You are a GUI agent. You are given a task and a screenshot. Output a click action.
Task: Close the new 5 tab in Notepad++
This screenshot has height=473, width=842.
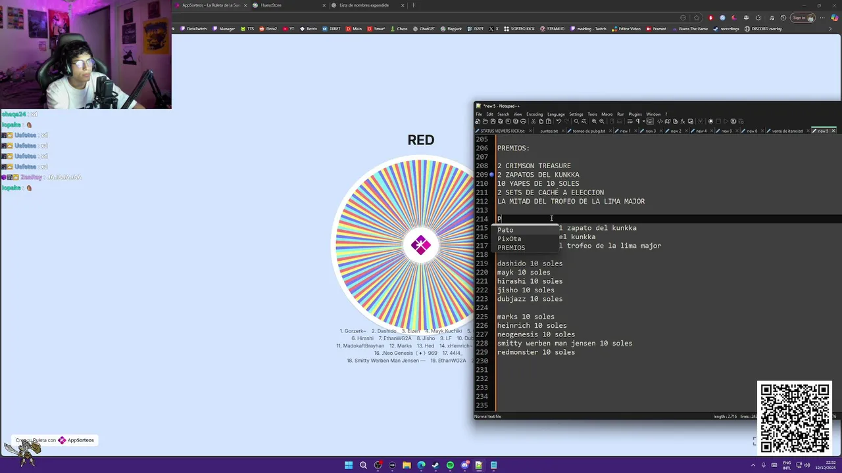pyautogui.click(x=833, y=131)
